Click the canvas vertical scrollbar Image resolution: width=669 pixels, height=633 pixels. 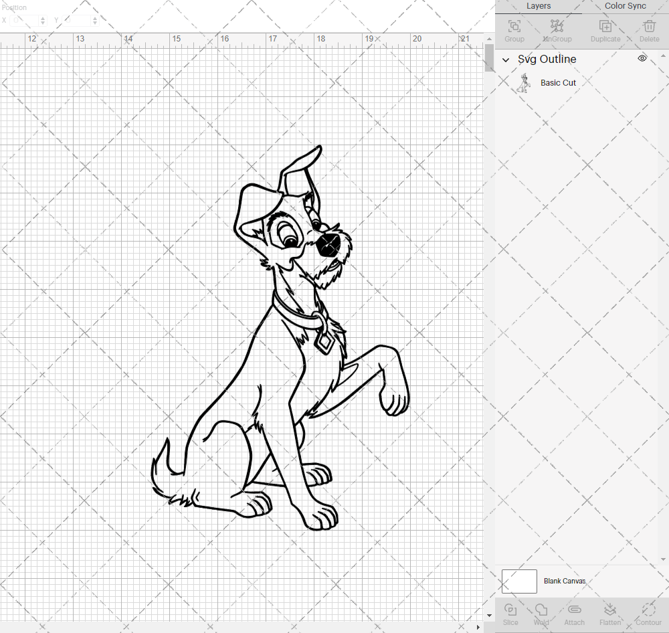click(x=488, y=58)
